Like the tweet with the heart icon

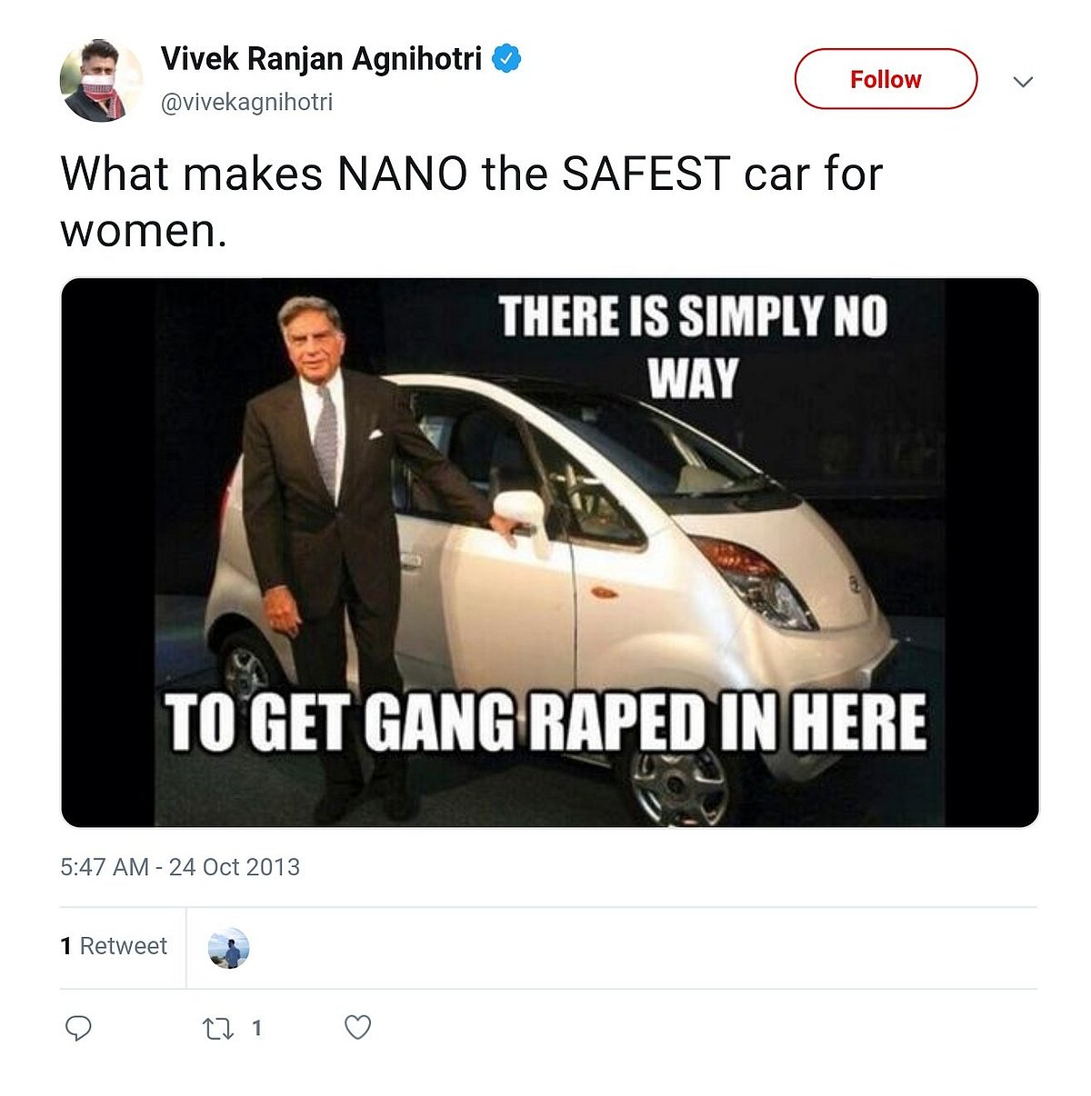coord(357,1028)
